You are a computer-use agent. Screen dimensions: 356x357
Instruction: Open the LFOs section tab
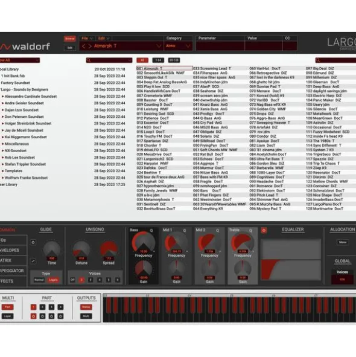click(x=13, y=240)
